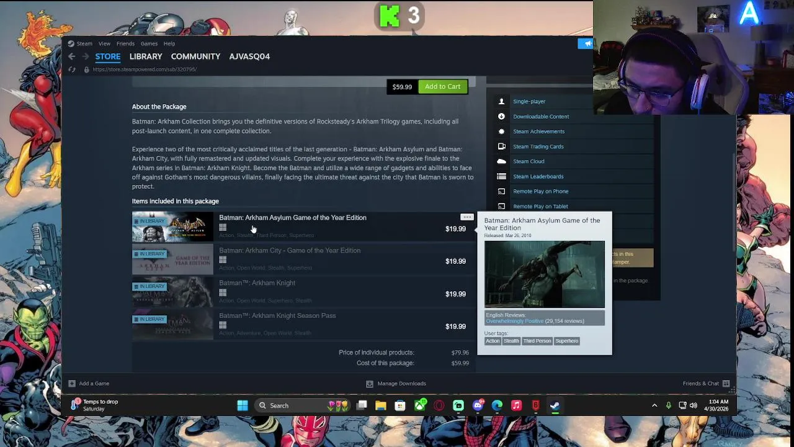Viewport: 794px width, 447px height.
Task: Open the View menu
Action: click(x=104, y=43)
